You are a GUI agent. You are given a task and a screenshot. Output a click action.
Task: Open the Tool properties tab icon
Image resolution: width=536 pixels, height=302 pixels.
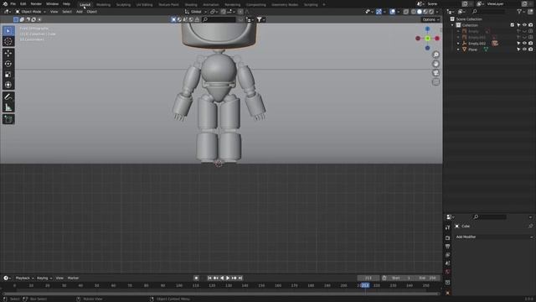(448, 227)
